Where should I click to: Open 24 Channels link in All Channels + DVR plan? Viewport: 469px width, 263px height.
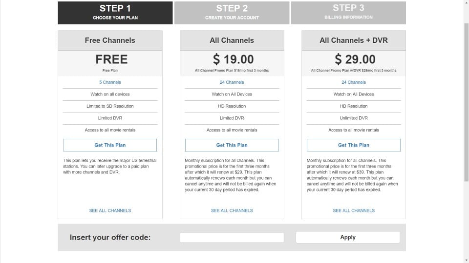coord(354,82)
